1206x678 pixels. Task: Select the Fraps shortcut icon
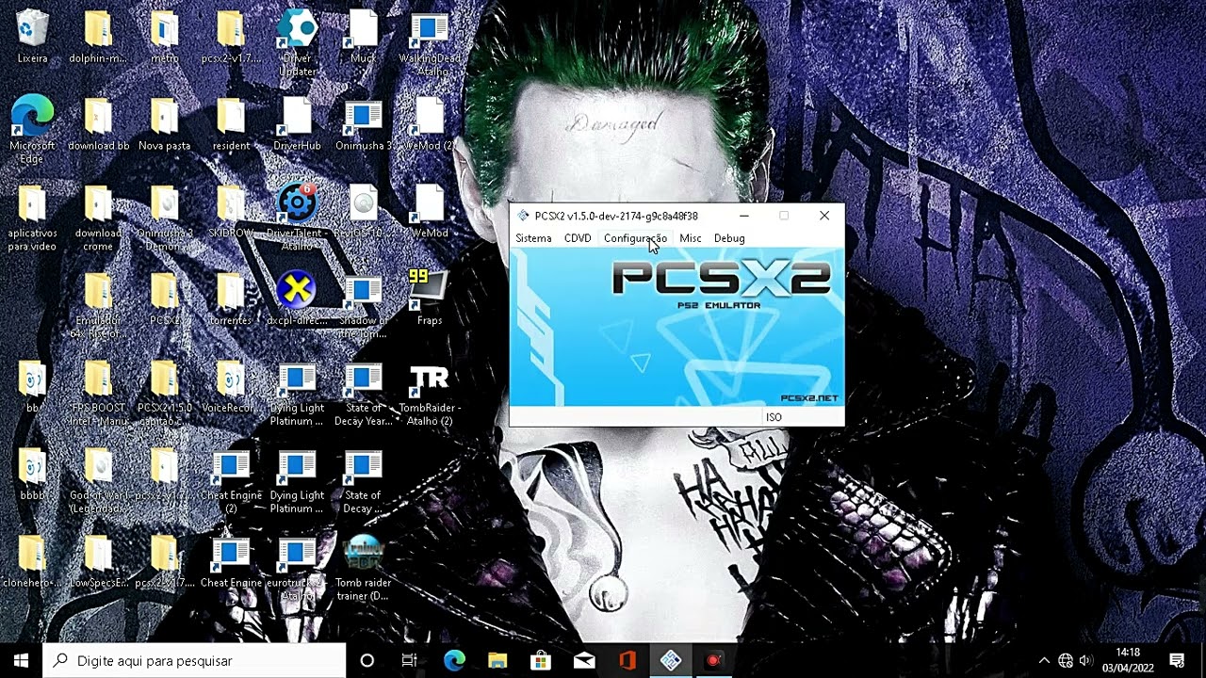(x=430, y=298)
